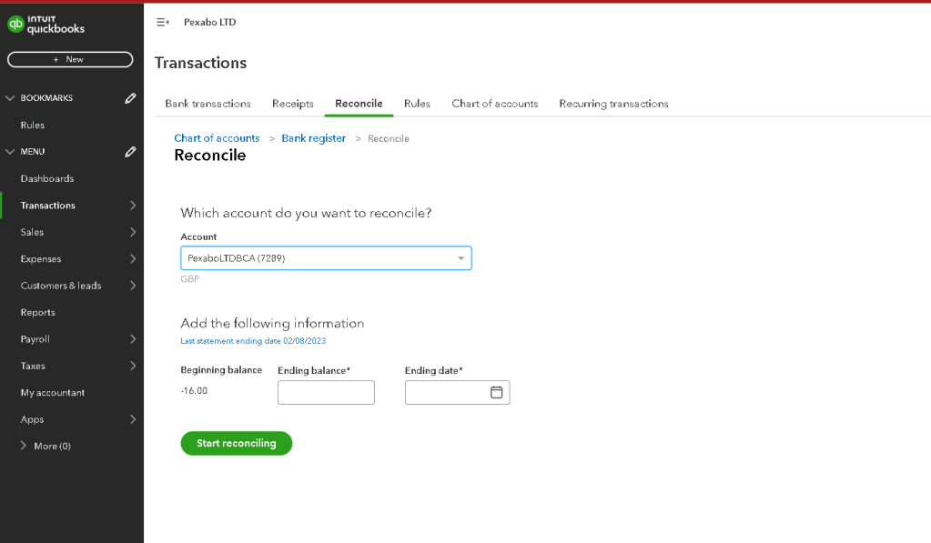Edit menu with the pencil icon

coord(131,152)
